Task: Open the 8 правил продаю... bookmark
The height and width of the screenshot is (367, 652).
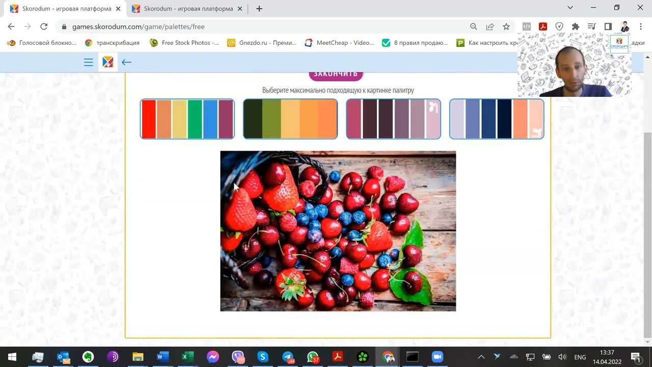Action: [x=415, y=43]
